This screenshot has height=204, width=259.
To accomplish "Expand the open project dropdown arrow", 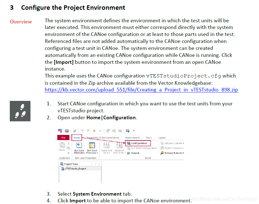I will (x=70, y=131).
